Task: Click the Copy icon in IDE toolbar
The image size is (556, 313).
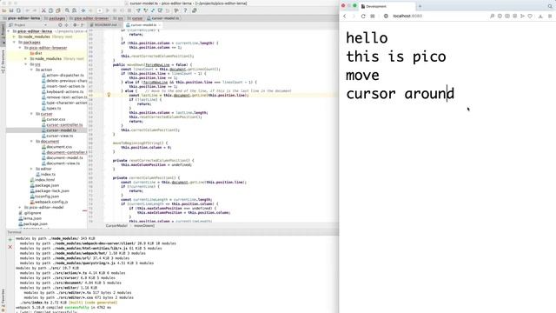Action: click(50, 10)
